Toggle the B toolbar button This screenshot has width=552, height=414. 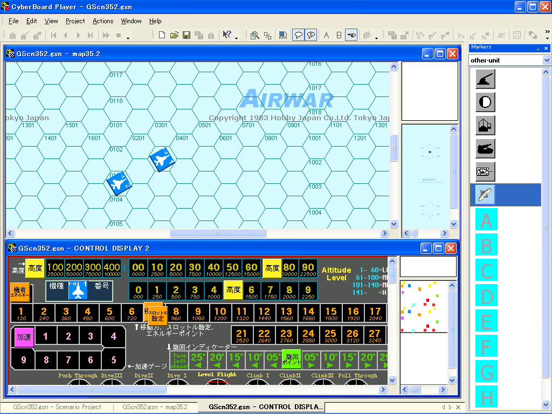point(339,35)
